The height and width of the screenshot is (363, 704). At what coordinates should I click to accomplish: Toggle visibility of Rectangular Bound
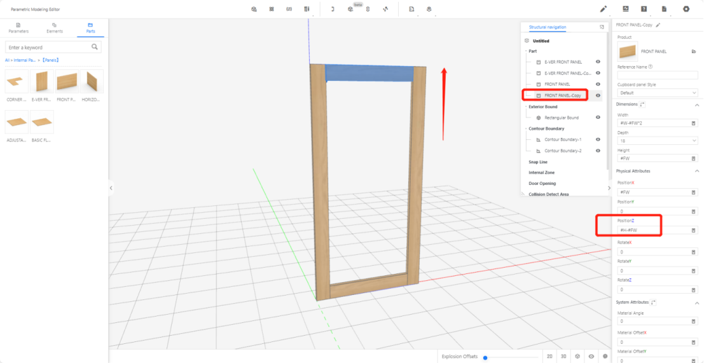598,118
